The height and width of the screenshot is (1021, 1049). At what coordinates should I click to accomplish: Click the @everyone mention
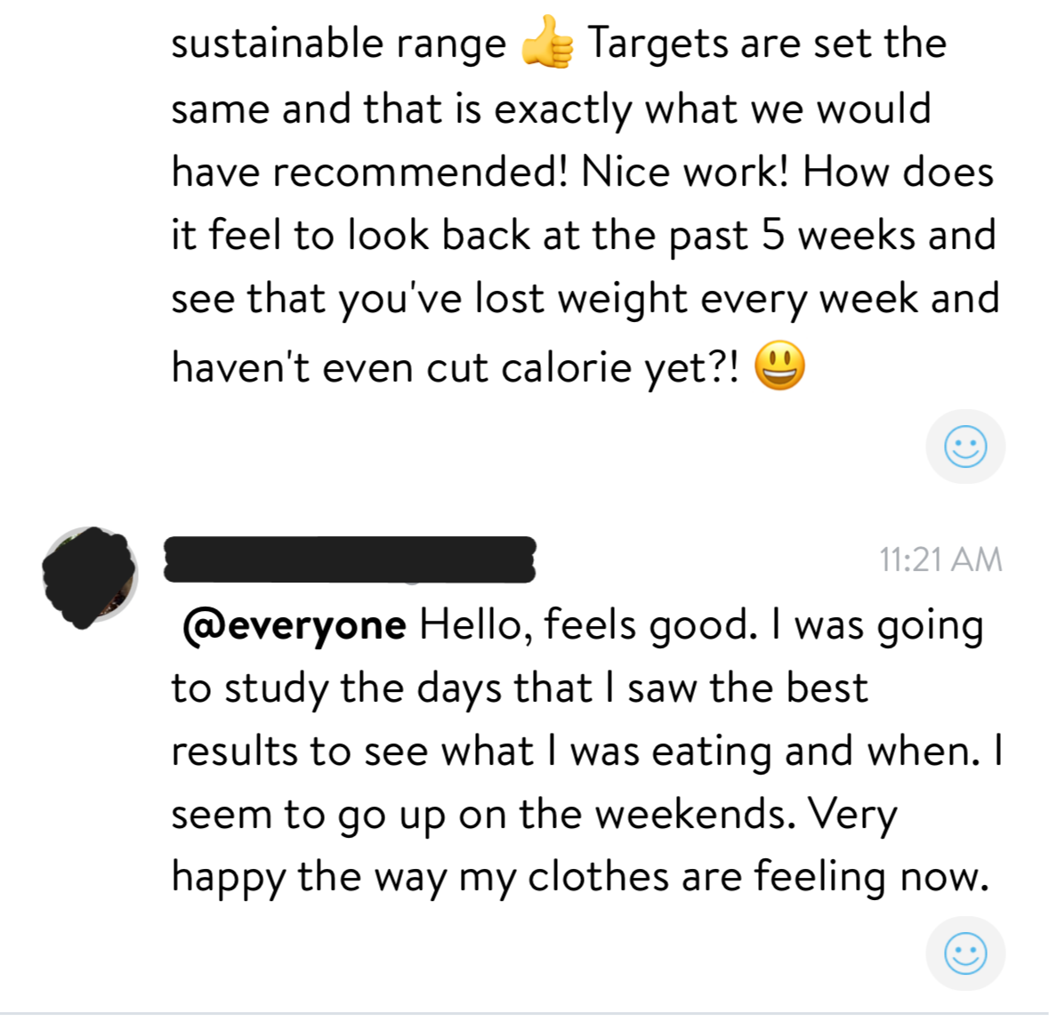(x=295, y=625)
